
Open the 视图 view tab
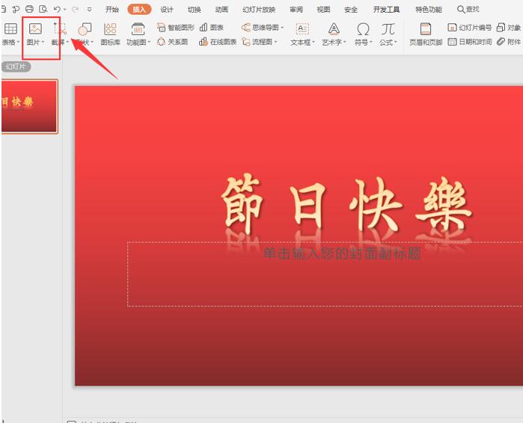click(323, 9)
